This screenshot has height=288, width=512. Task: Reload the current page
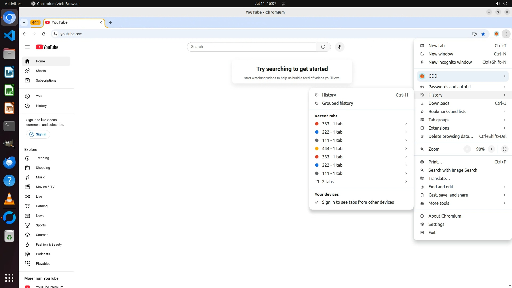(44, 34)
